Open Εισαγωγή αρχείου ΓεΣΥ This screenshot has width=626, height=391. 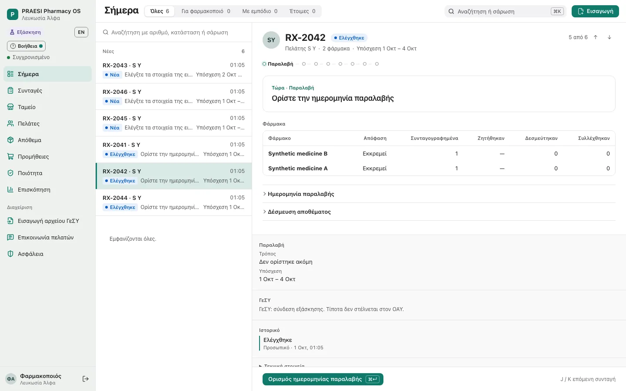(x=48, y=221)
